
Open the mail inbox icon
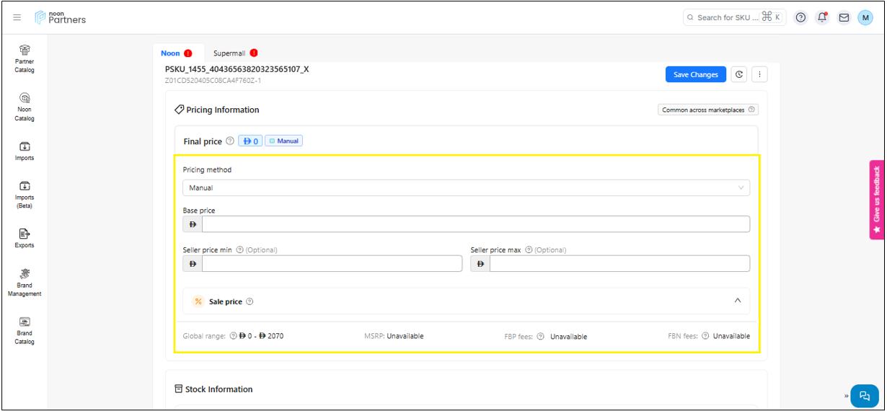click(844, 18)
